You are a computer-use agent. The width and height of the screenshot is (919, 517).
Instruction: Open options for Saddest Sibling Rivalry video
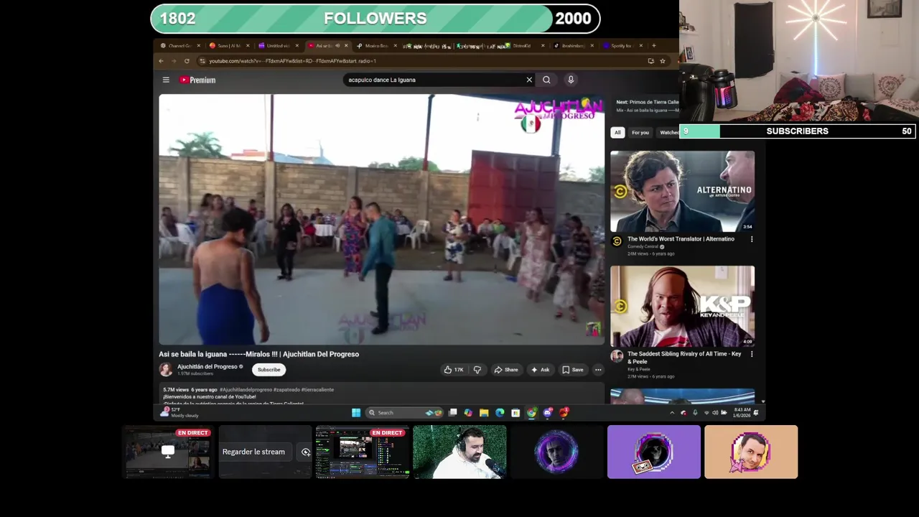click(x=752, y=354)
